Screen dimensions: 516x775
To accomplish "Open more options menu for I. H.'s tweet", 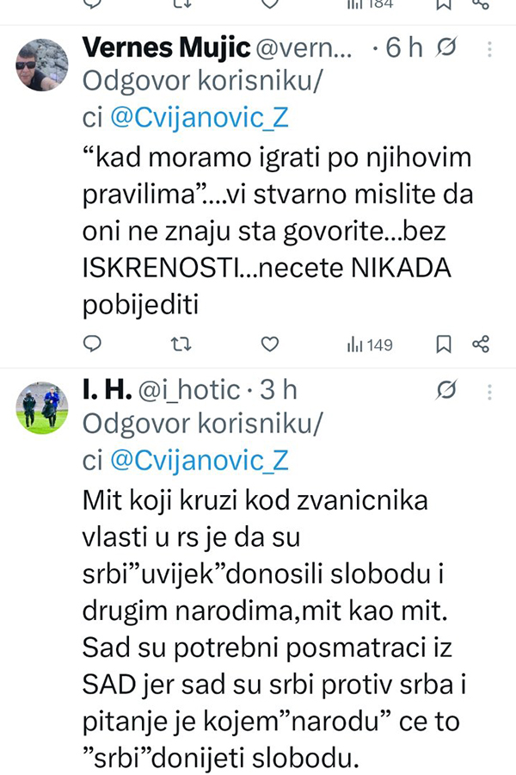I will (490, 390).
